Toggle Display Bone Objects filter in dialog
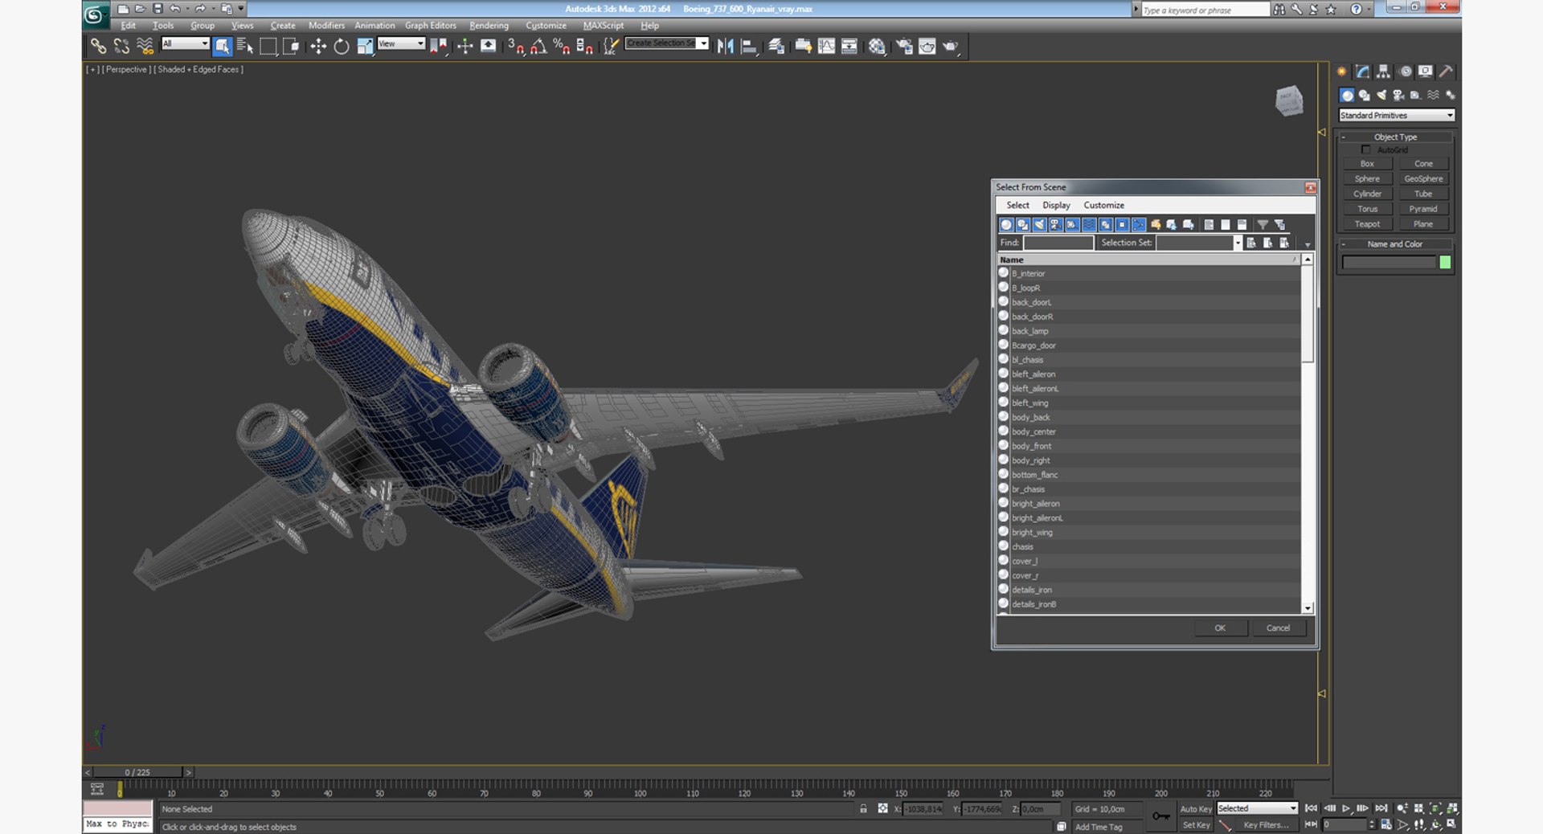 [x=1139, y=225]
